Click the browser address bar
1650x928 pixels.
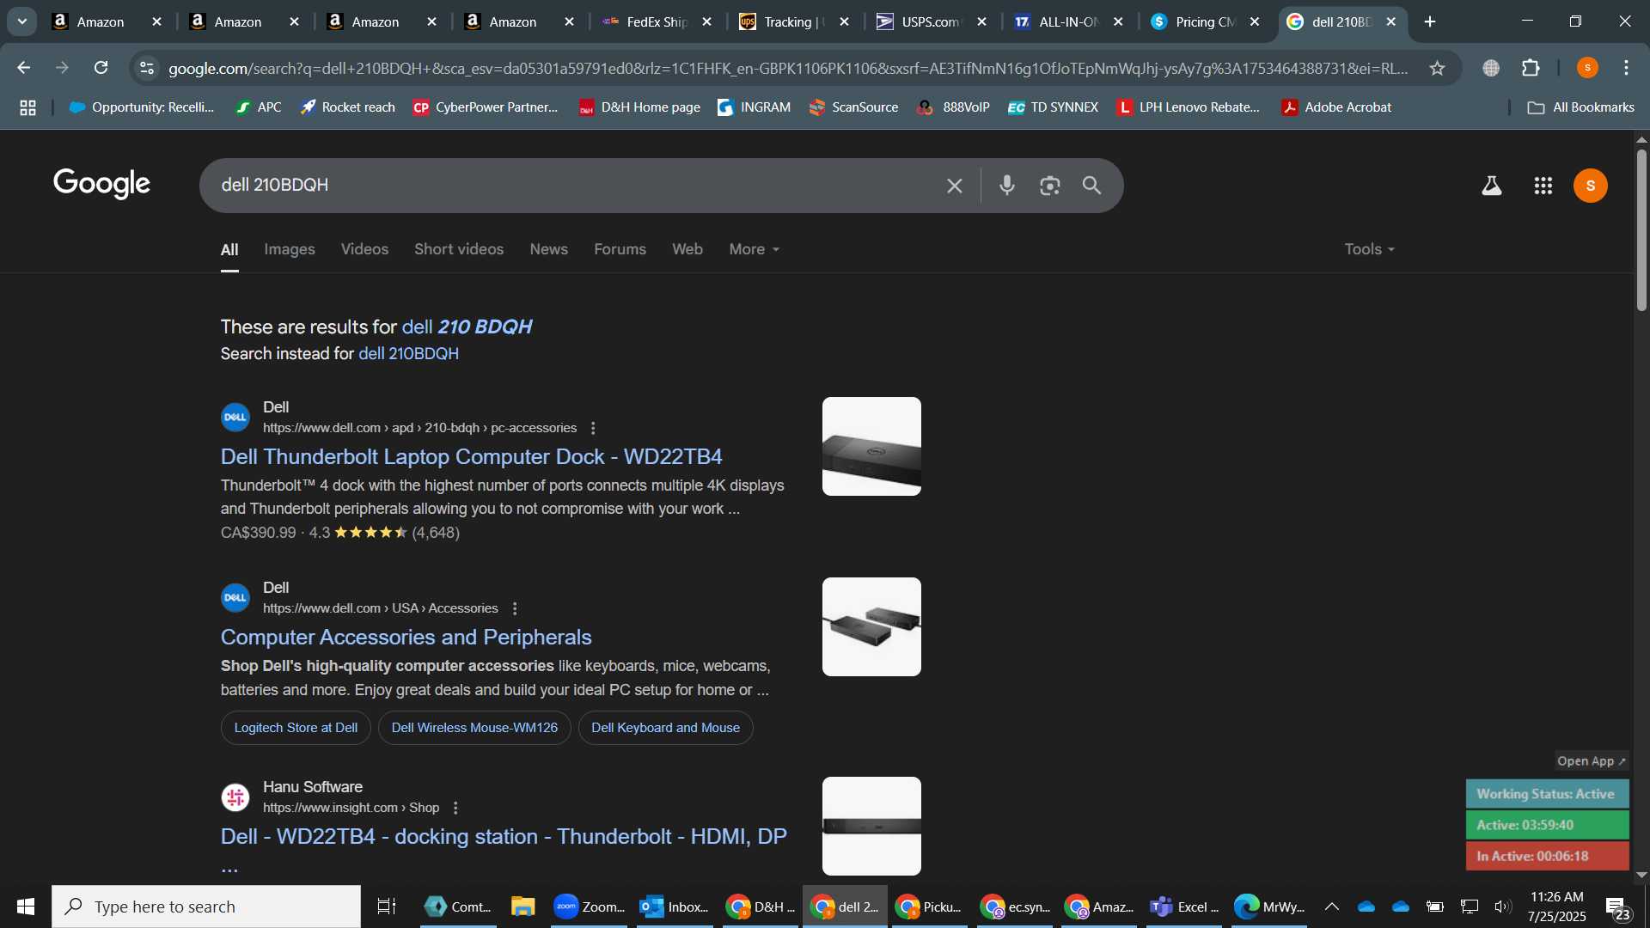[786, 68]
